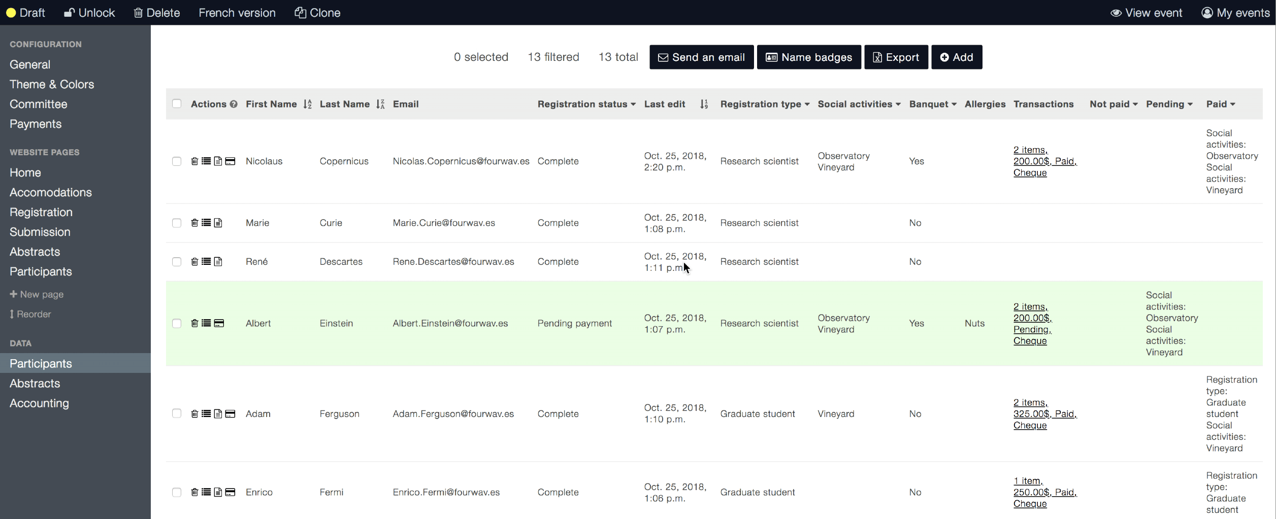
Task: Open Accounting under Data
Action: [x=39, y=403]
